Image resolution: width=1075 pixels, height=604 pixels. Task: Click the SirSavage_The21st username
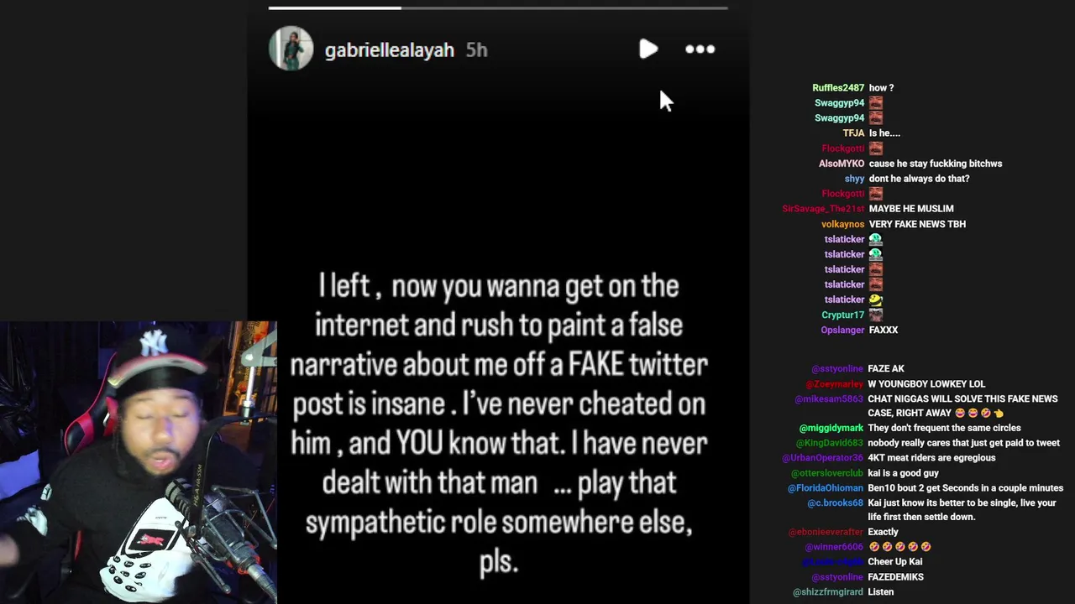pos(823,209)
